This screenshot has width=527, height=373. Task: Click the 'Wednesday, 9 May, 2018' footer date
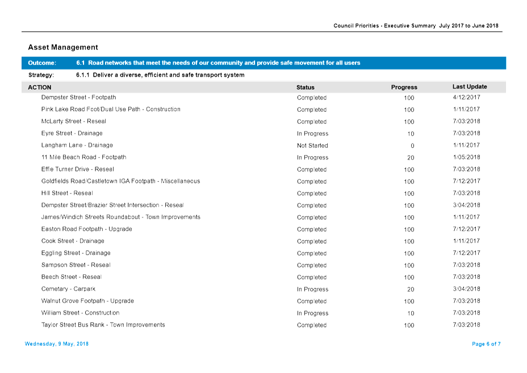56,344
